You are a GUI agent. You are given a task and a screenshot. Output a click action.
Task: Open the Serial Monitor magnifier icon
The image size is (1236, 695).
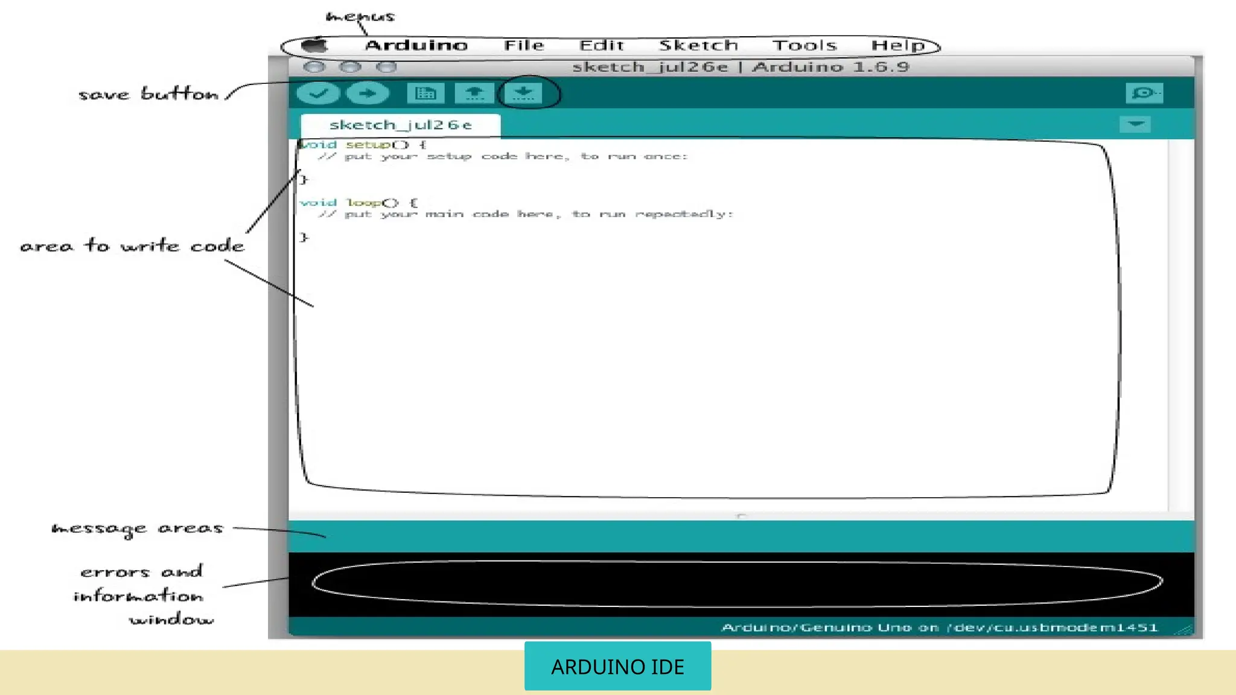[1144, 93]
